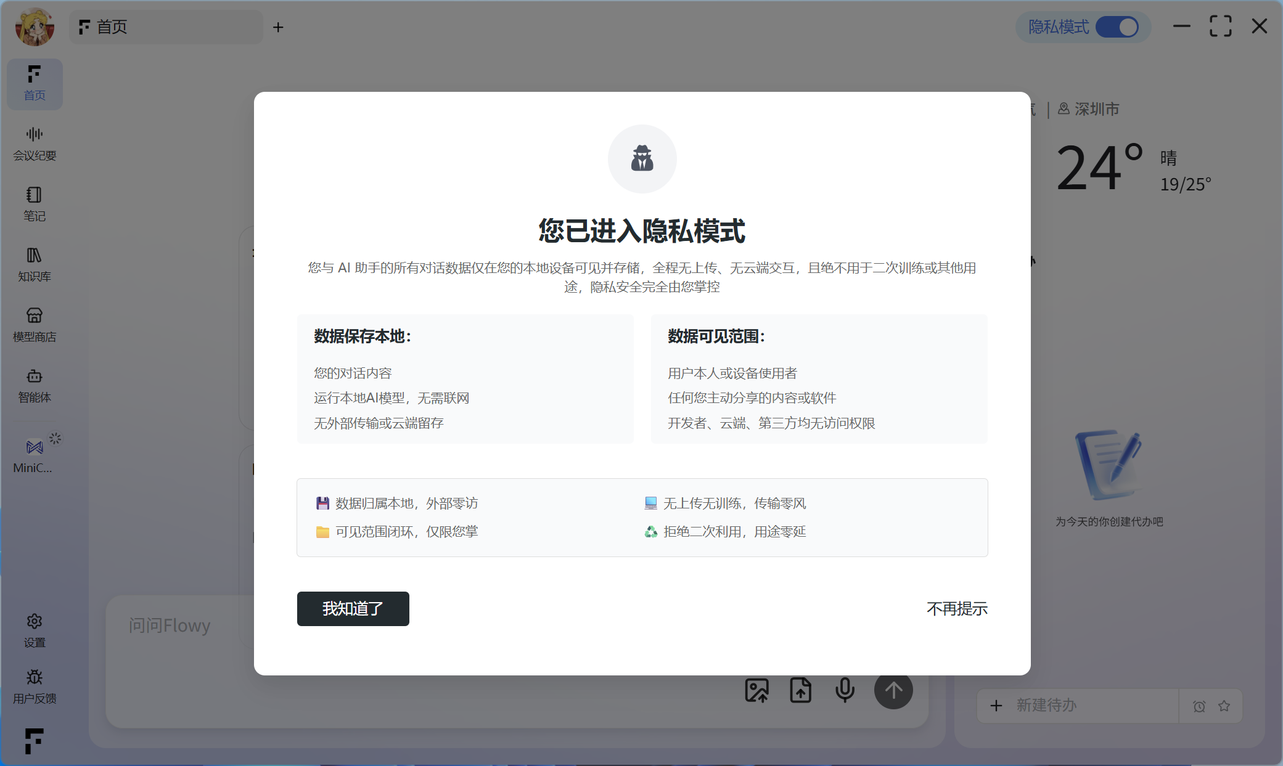This screenshot has width=1283, height=766.
Task: Activate the microphone voice input
Action: click(x=845, y=690)
